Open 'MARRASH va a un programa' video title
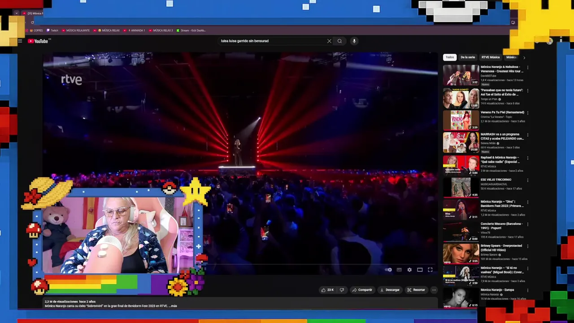574x323 pixels. tap(502, 136)
